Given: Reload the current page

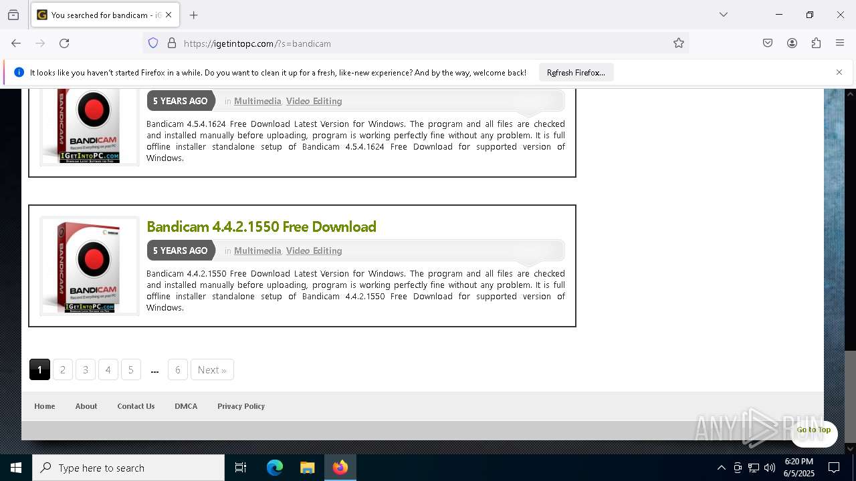Looking at the screenshot, I should (x=64, y=43).
